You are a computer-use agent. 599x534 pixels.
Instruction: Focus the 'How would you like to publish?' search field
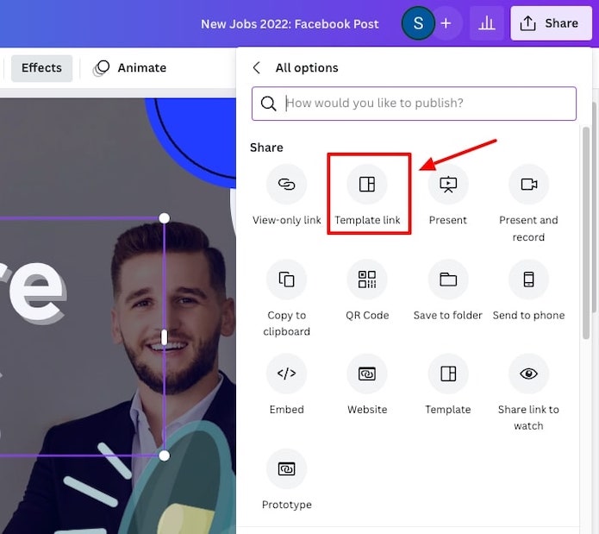click(414, 104)
